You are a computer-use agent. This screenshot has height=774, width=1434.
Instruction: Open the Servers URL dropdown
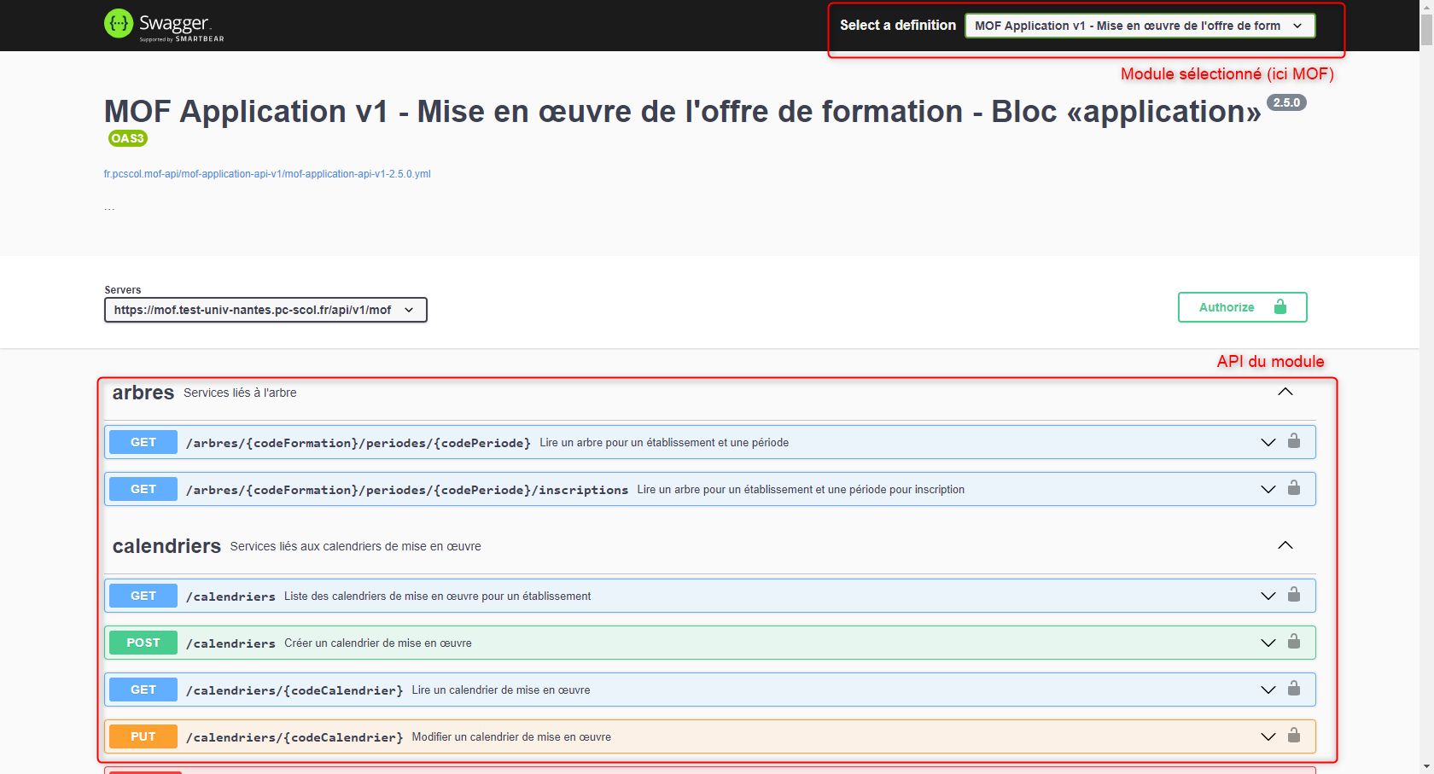tap(265, 310)
